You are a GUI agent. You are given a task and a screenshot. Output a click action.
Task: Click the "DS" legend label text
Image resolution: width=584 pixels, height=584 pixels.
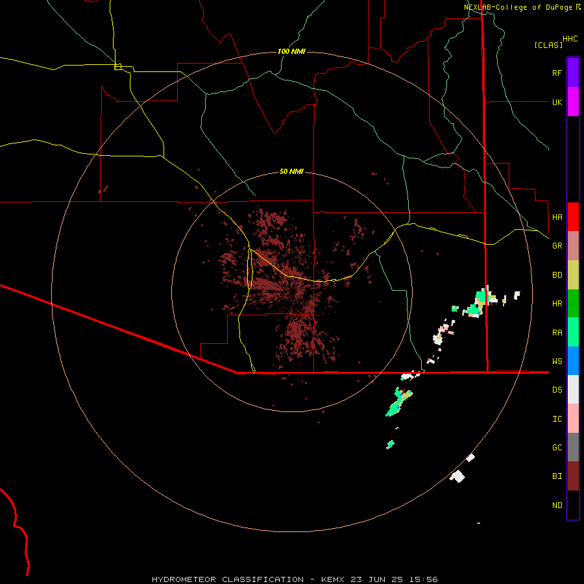coord(557,390)
